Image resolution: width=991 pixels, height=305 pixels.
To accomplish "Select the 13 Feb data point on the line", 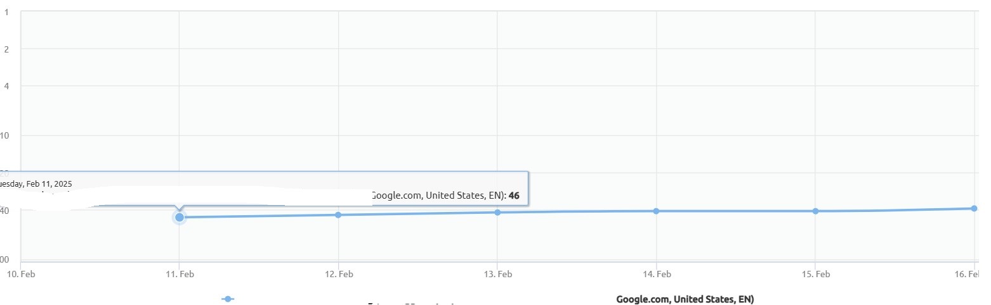I will click(497, 212).
